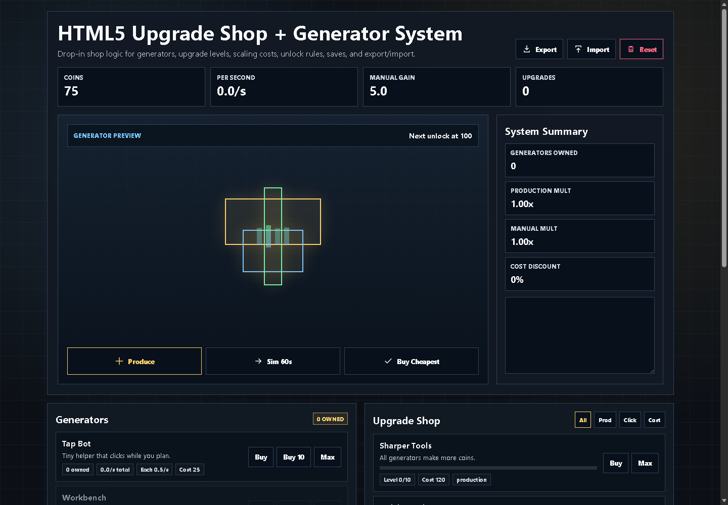
Task: Buy one Tap Bot generator
Action: [x=261, y=457]
